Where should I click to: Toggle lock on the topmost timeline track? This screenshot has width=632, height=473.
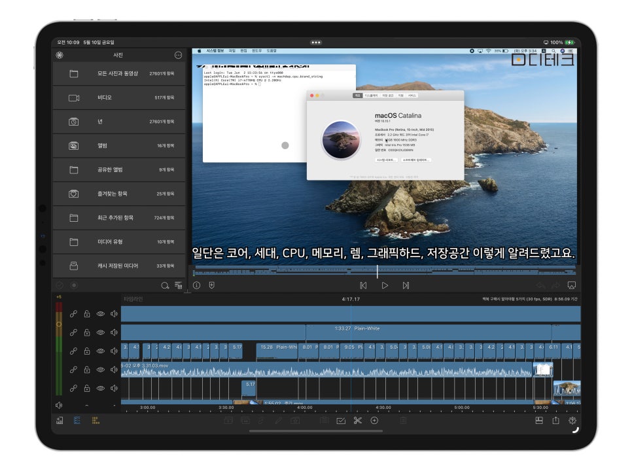click(x=86, y=314)
